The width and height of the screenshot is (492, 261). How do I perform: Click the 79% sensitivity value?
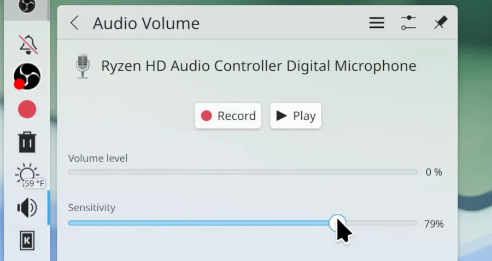(434, 224)
